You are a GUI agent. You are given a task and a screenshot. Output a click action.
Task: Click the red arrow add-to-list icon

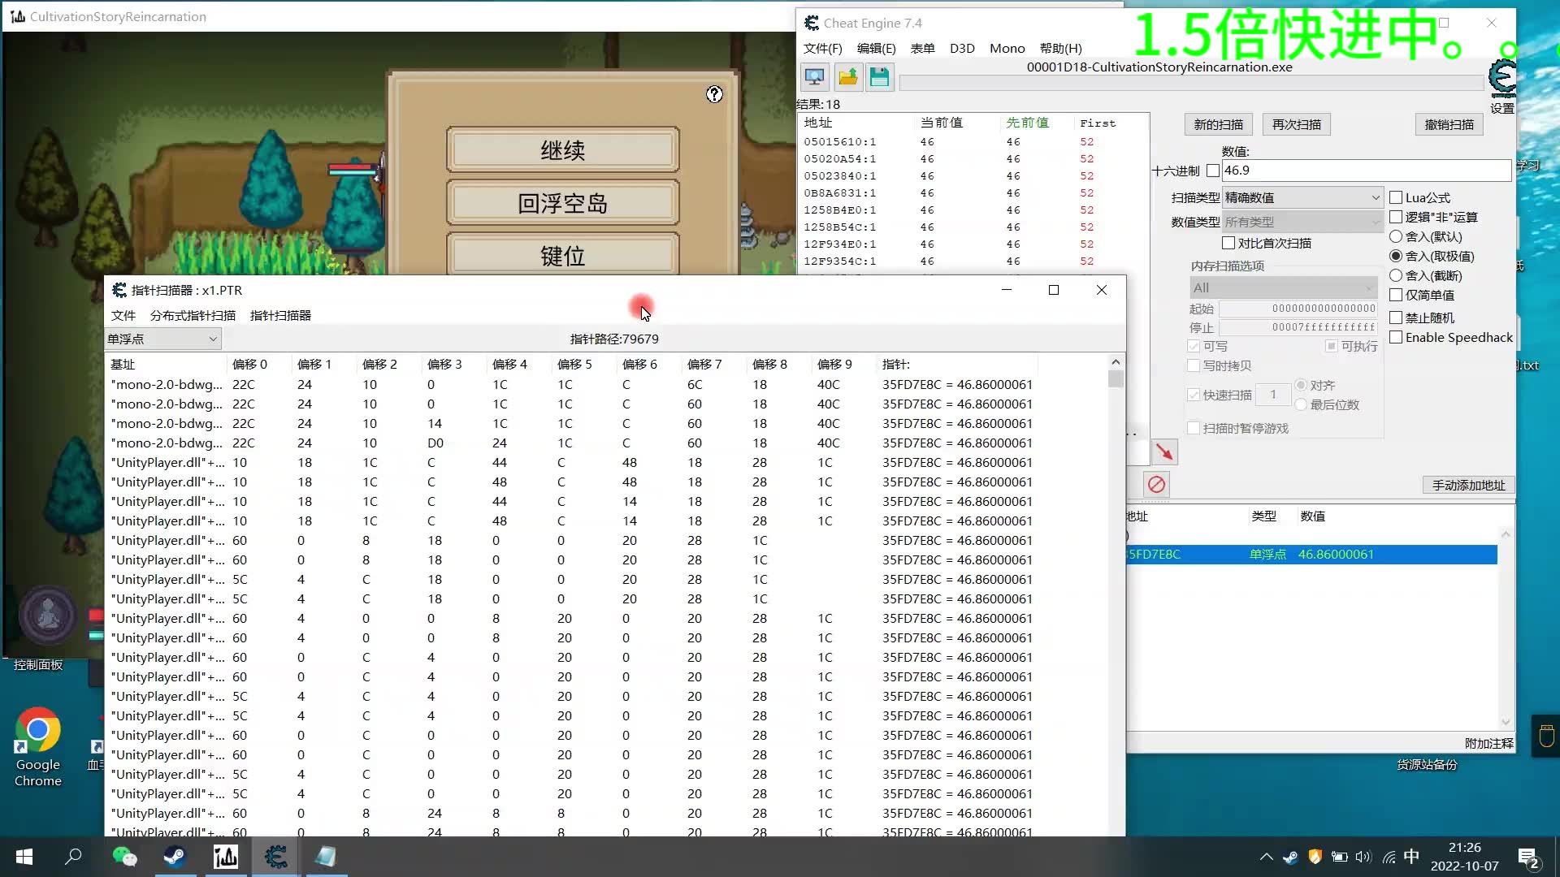[x=1164, y=452]
